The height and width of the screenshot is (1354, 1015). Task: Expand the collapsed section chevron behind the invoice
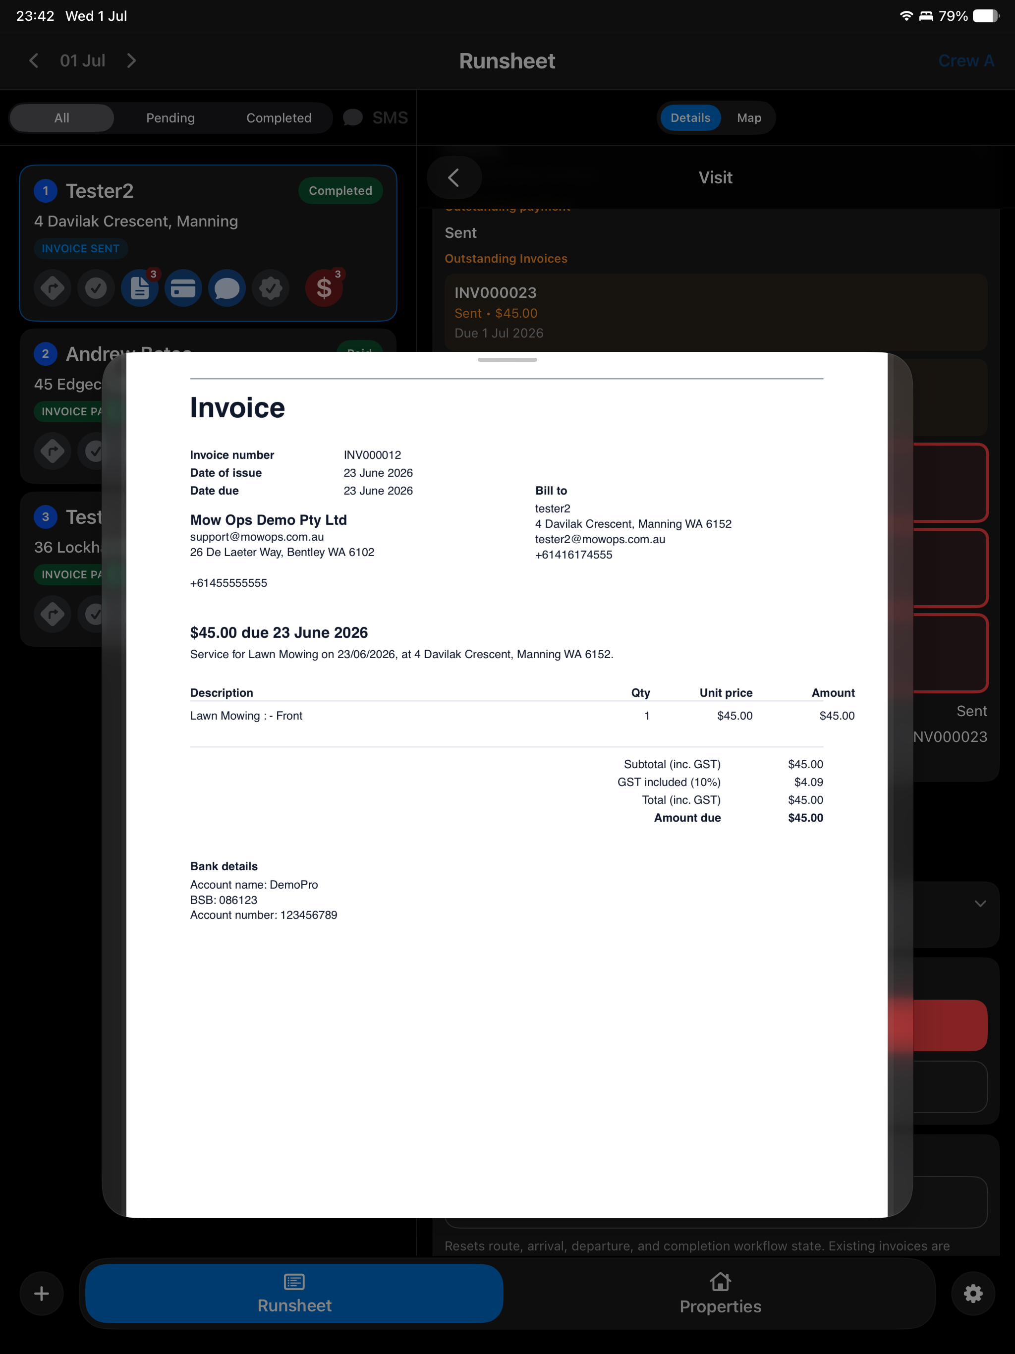(980, 903)
